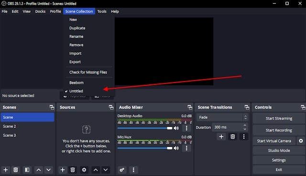Image resolution: width=306 pixels, height=176 pixels.
Task: Open scene filters icon in Scenes dock
Action: click(x=27, y=170)
